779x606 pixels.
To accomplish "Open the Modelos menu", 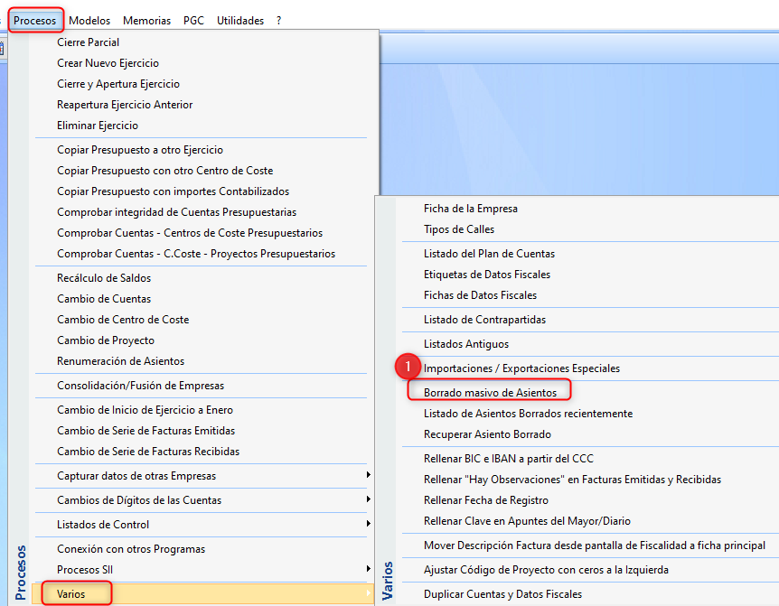I will 89,20.
